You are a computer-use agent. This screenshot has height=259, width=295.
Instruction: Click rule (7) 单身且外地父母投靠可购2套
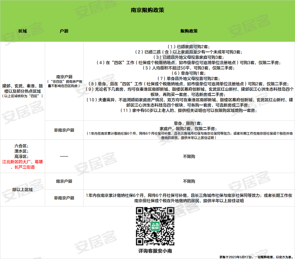(189, 79)
